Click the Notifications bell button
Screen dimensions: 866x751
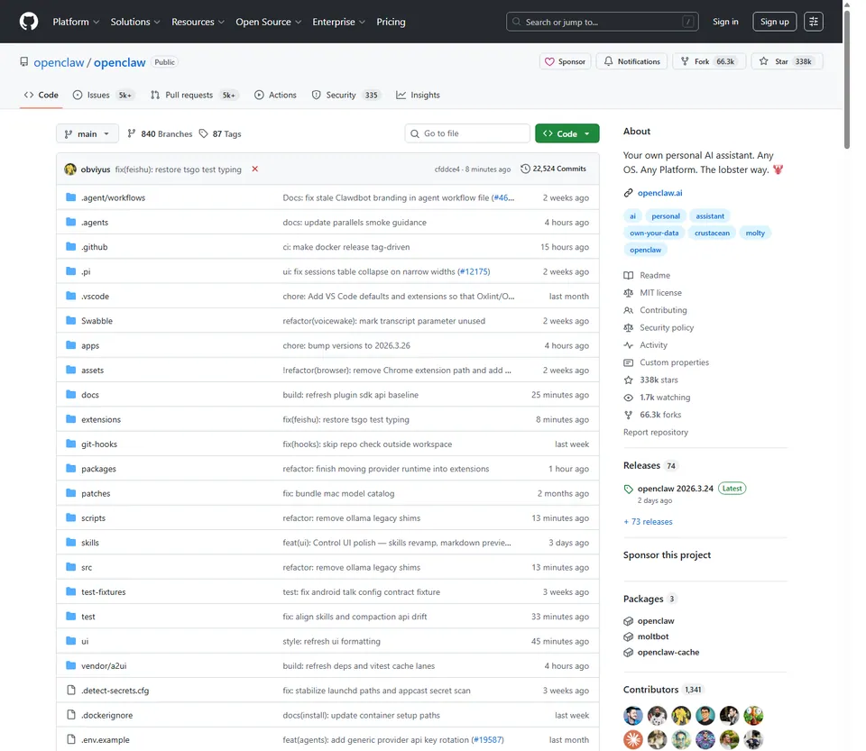tap(631, 61)
